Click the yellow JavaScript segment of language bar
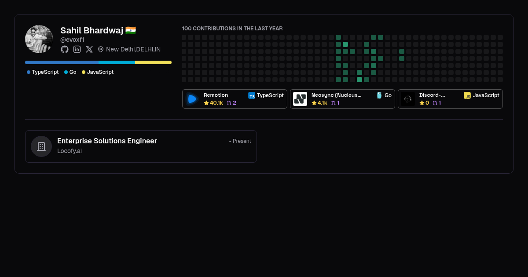The height and width of the screenshot is (277, 528). click(x=153, y=62)
